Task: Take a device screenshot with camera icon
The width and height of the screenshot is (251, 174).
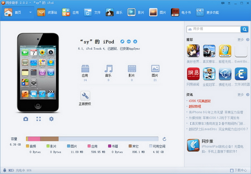Action: [x=26, y=119]
